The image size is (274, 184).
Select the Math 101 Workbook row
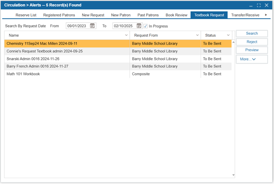pyautogui.click(x=118, y=74)
